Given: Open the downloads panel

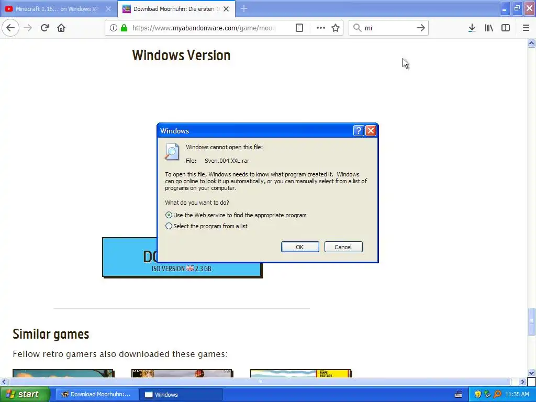Looking at the screenshot, I should point(472,28).
